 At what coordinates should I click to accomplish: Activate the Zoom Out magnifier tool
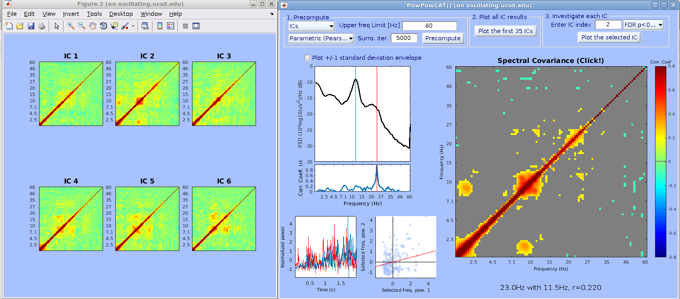click(82, 26)
